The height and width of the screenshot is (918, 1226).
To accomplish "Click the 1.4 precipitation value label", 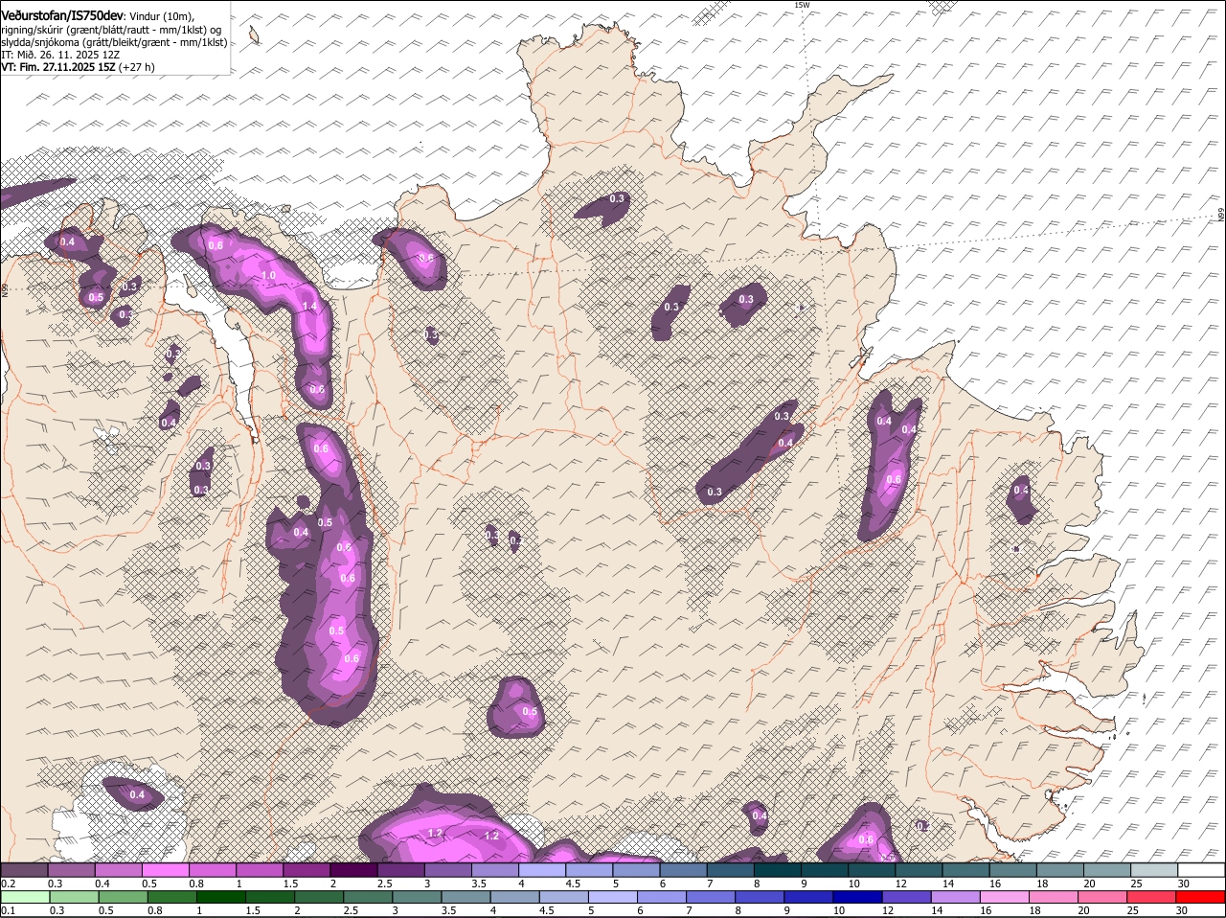I will pos(309,307).
